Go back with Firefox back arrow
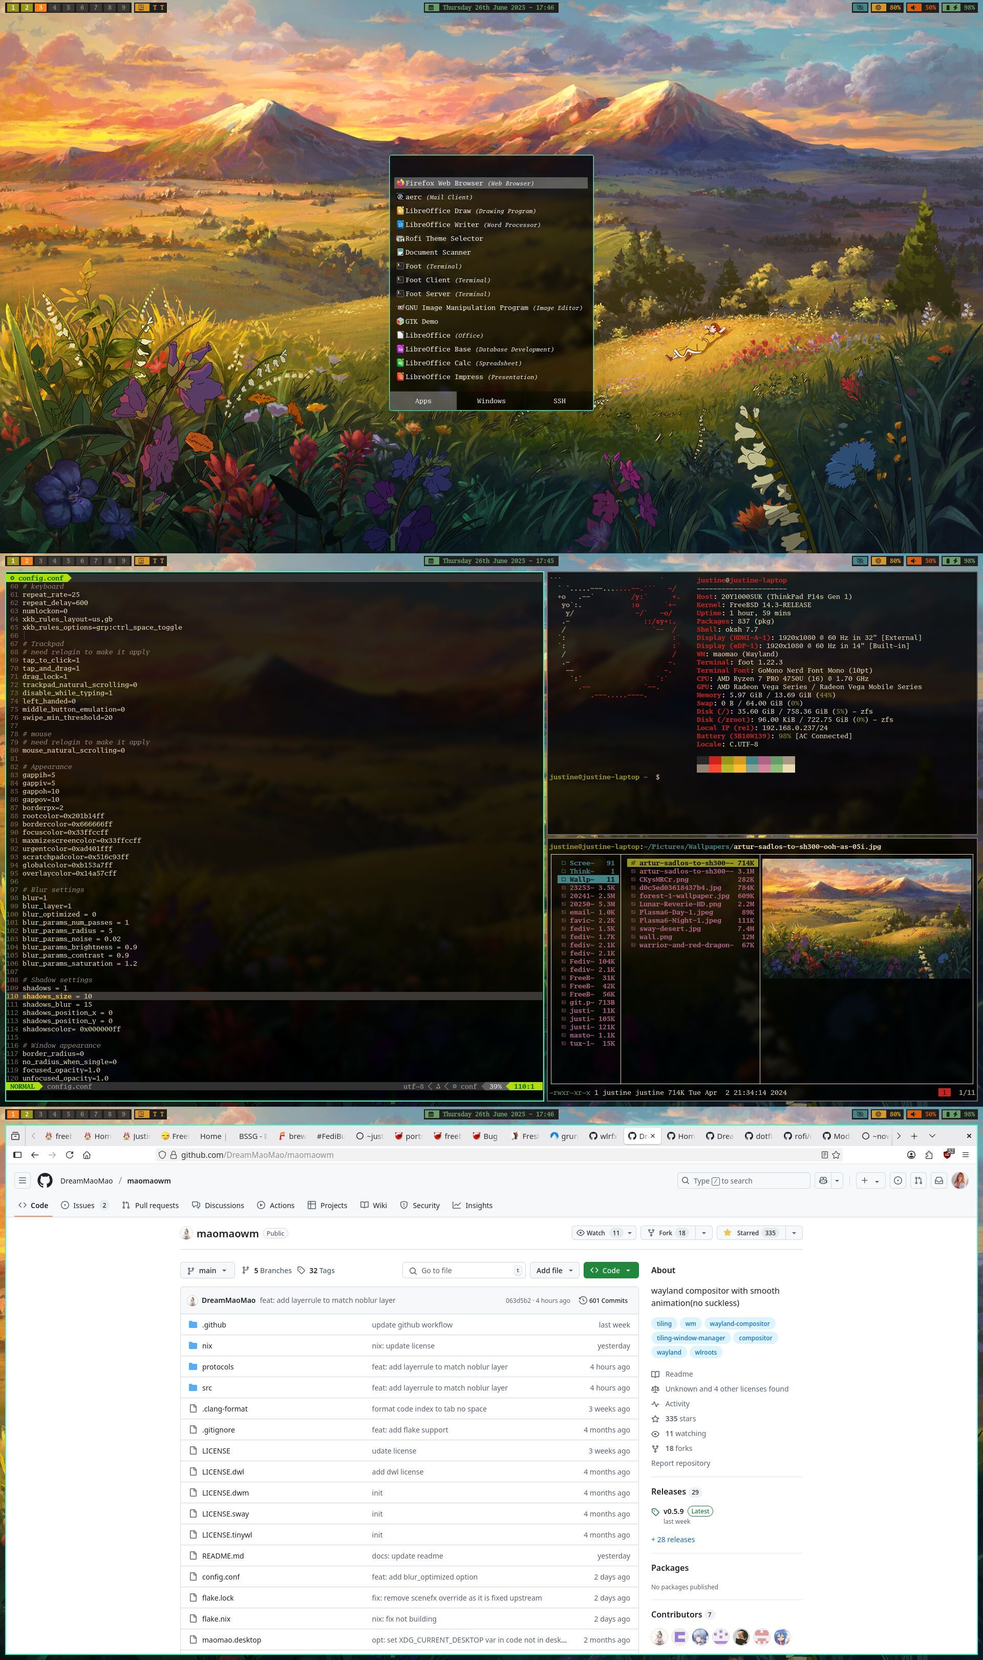The height and width of the screenshot is (1660, 983). click(34, 1155)
